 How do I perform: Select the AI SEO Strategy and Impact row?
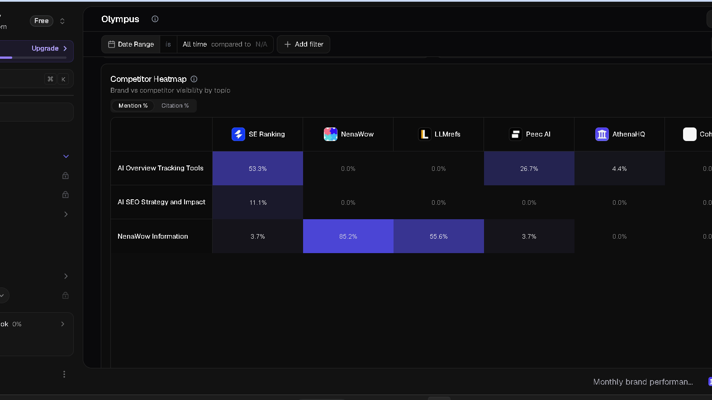coord(161,202)
